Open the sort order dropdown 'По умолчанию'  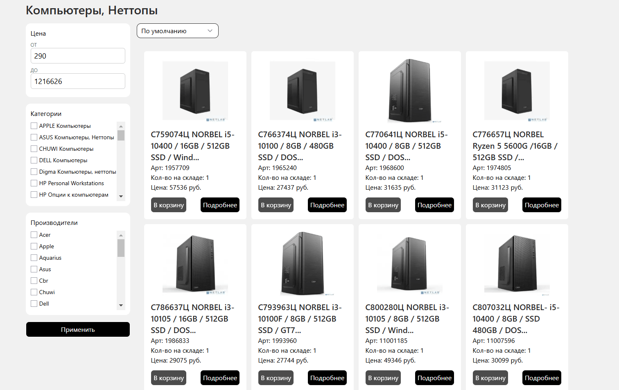(178, 31)
